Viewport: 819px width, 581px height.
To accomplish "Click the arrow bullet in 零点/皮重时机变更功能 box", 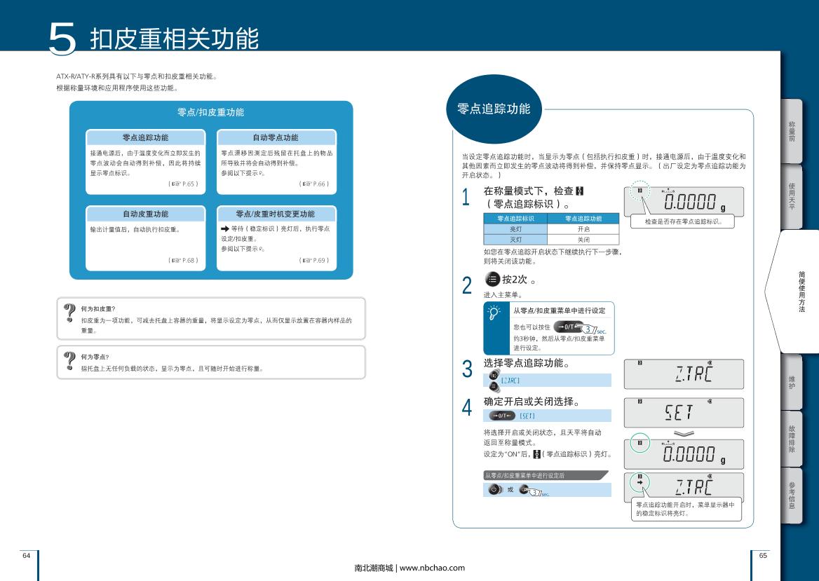I will coord(225,229).
